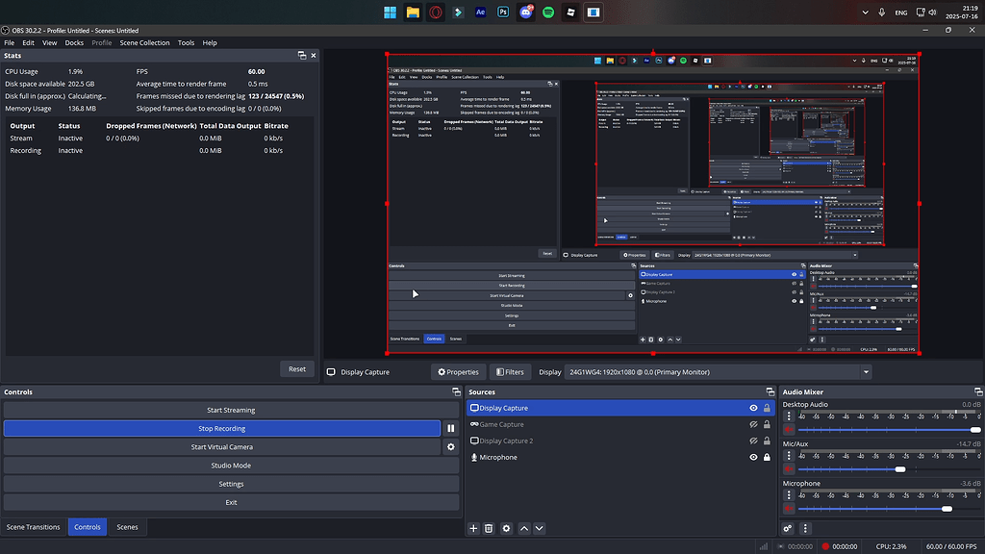Viewport: 985px width, 554px height.
Task: Move source up with arrow icon
Action: 524,528
